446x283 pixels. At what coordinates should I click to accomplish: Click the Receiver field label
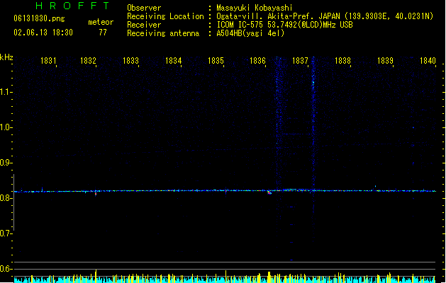click(144, 25)
